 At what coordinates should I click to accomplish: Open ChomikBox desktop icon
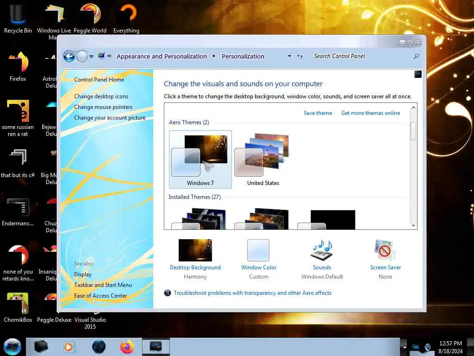coord(18,308)
